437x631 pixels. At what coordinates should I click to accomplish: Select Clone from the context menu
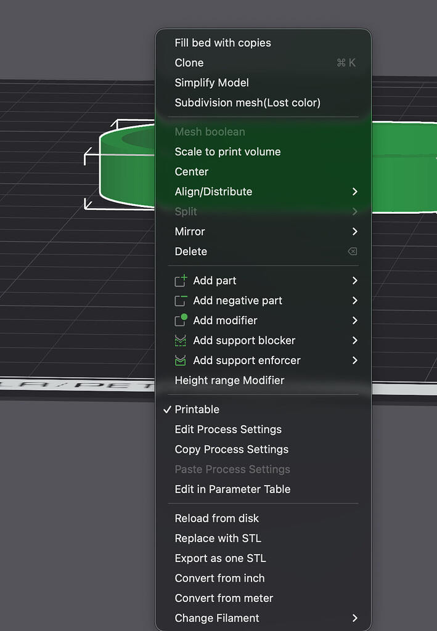pyautogui.click(x=189, y=63)
